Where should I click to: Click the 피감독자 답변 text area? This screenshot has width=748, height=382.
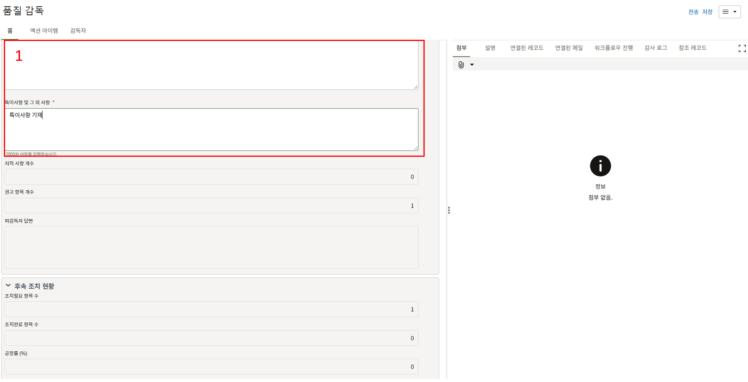[x=211, y=248]
